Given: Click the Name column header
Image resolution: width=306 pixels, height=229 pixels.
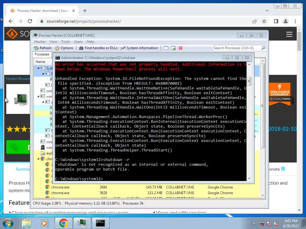Looking at the screenshot, I should point(40,61).
